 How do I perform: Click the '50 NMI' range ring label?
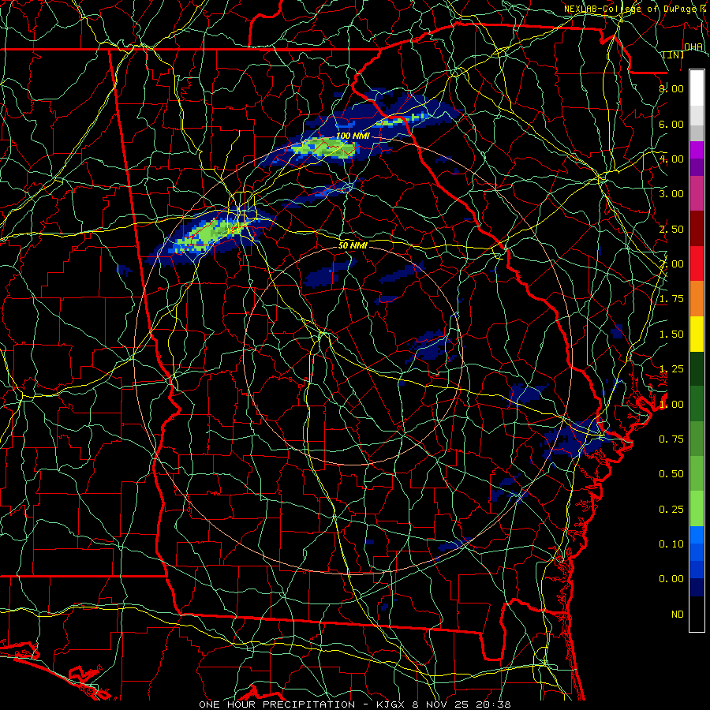click(x=353, y=245)
